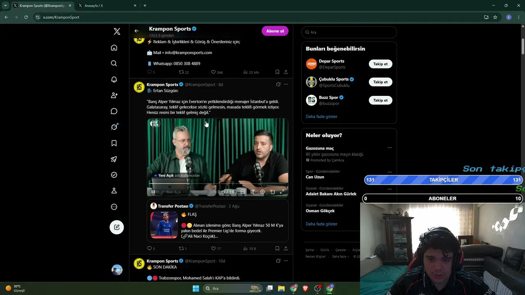525x295 pixels.
Task: Share the Ertan Süzgün post
Action: [286, 248]
